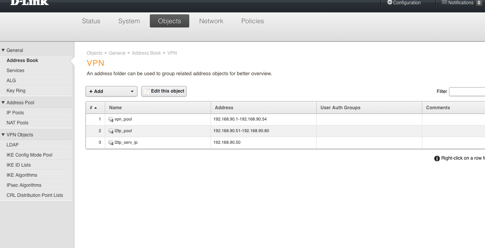The width and height of the screenshot is (485, 248).
Task: Open LDAP in the sidebar
Action: tap(12, 145)
